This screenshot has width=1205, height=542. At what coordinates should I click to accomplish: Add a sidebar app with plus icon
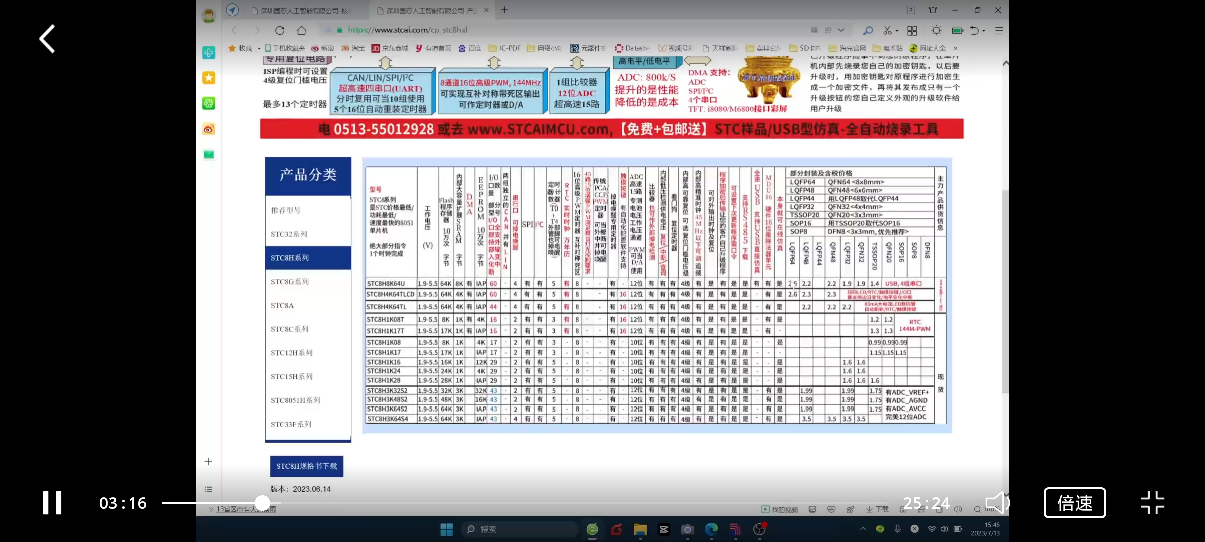pos(208,462)
